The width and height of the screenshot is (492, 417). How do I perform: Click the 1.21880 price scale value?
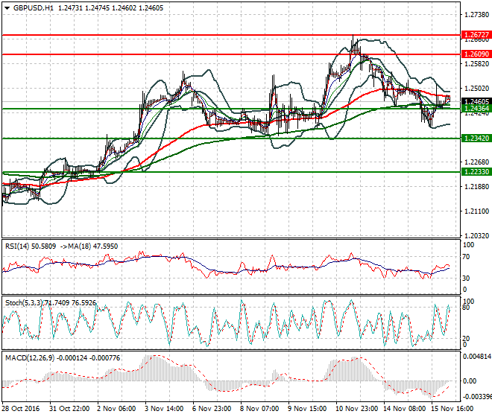click(x=476, y=187)
